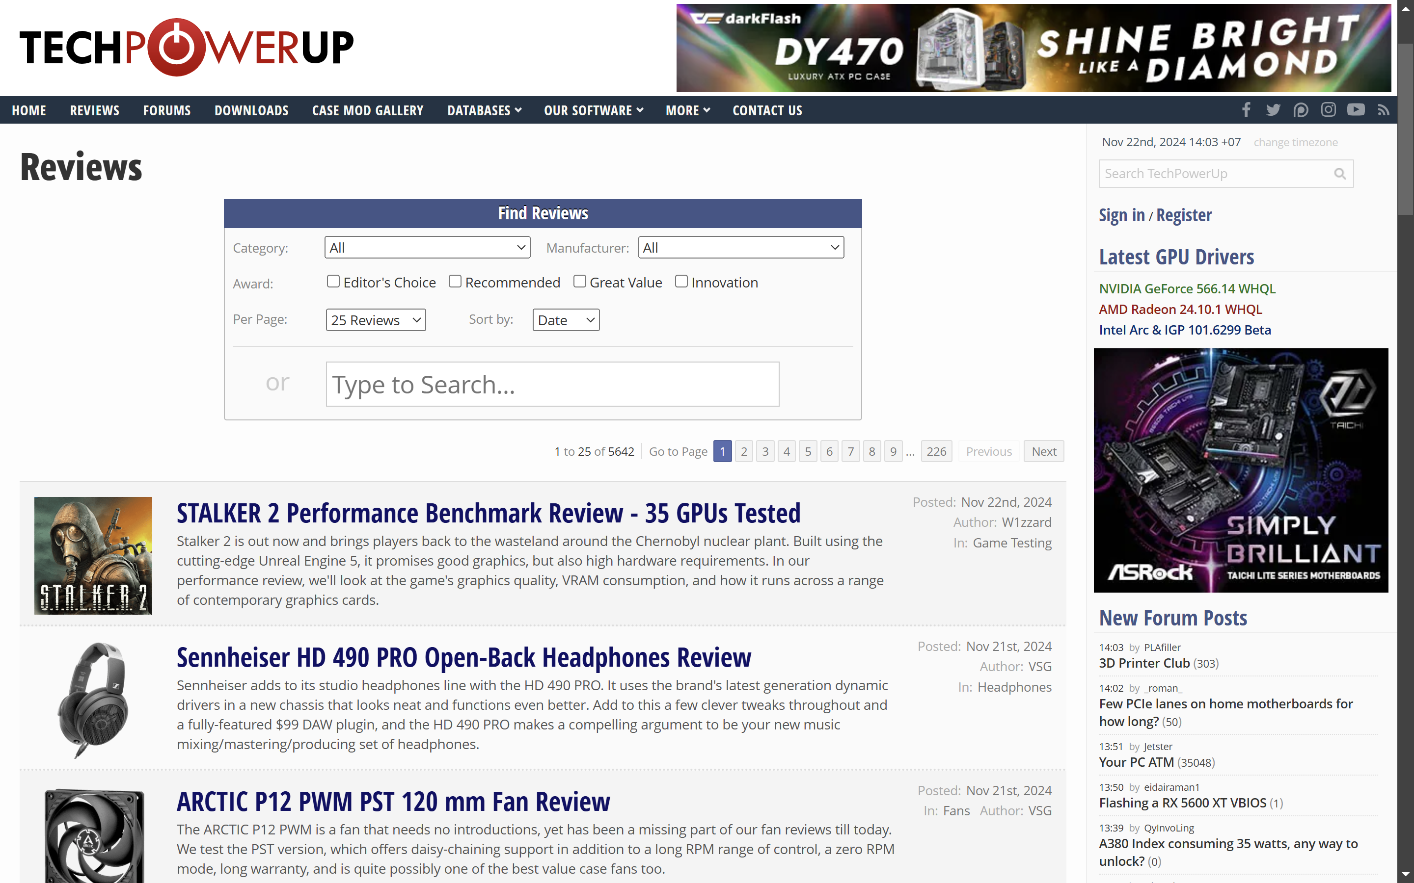This screenshot has width=1414, height=883.
Task: Open Intel Arc & IGP 101.6299 Beta
Action: click(x=1185, y=329)
